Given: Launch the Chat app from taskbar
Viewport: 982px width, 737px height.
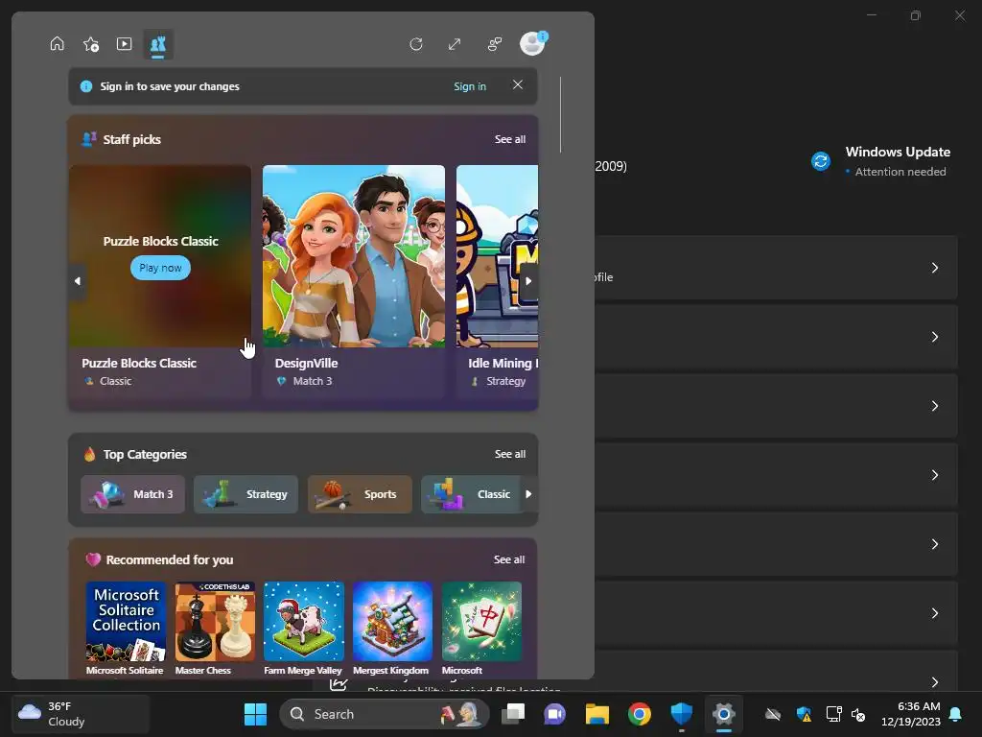Looking at the screenshot, I should coord(555,714).
